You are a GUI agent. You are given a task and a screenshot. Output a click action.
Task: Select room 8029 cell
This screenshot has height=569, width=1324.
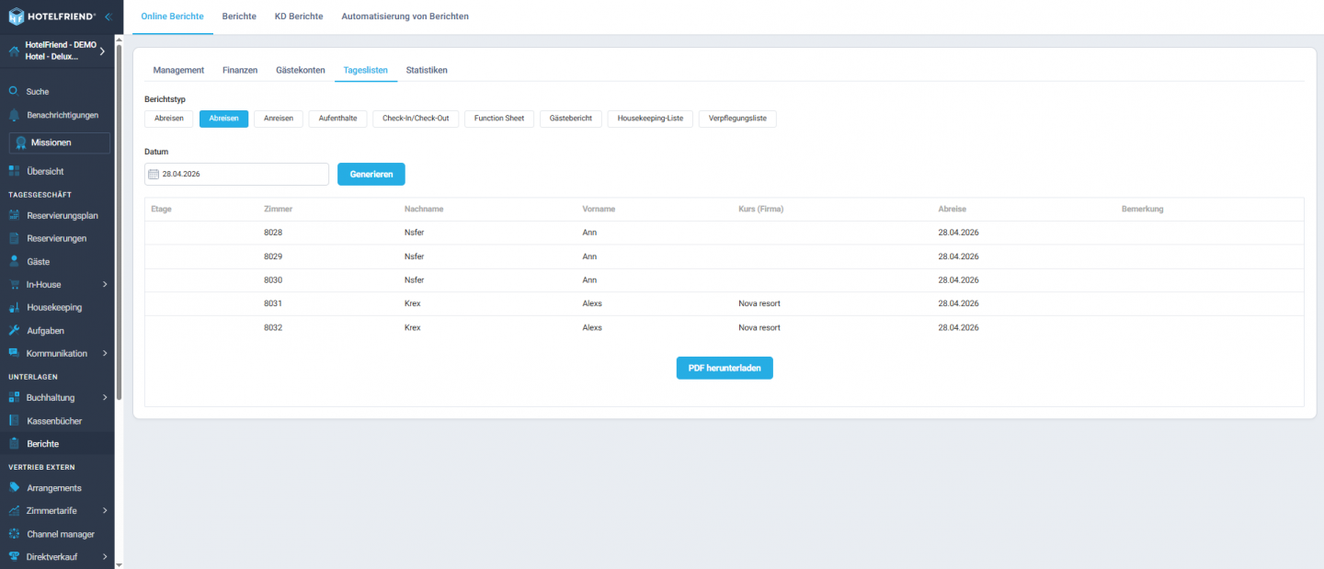pyautogui.click(x=273, y=256)
